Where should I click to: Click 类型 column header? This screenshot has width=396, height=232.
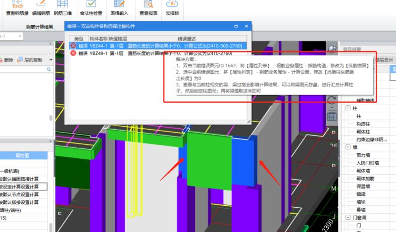[x=79, y=39]
